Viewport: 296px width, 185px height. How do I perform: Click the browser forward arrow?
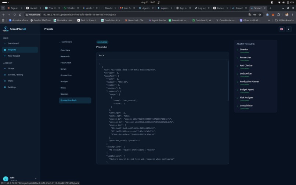[9, 15]
